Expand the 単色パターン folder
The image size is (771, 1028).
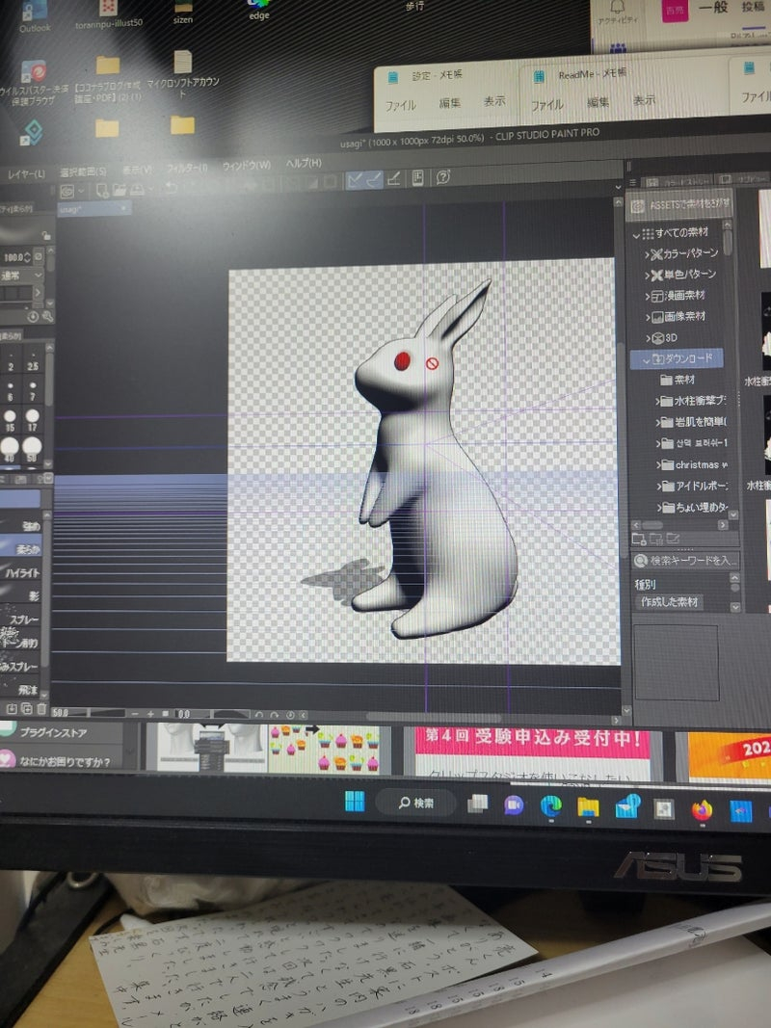tap(647, 276)
